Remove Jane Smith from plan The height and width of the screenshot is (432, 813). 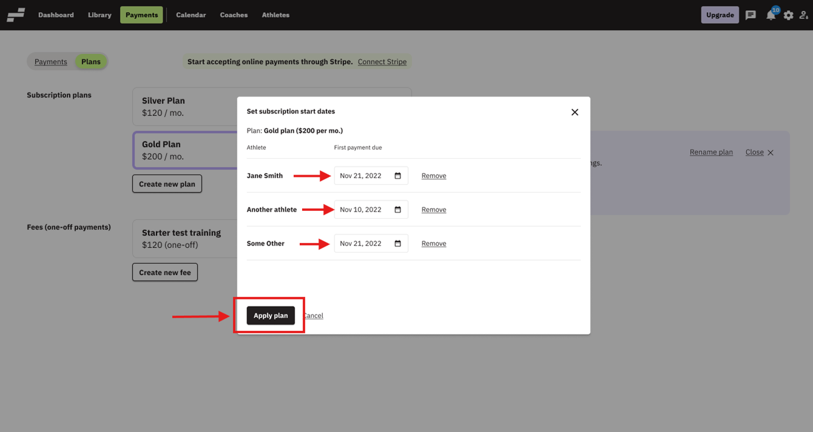pos(434,176)
